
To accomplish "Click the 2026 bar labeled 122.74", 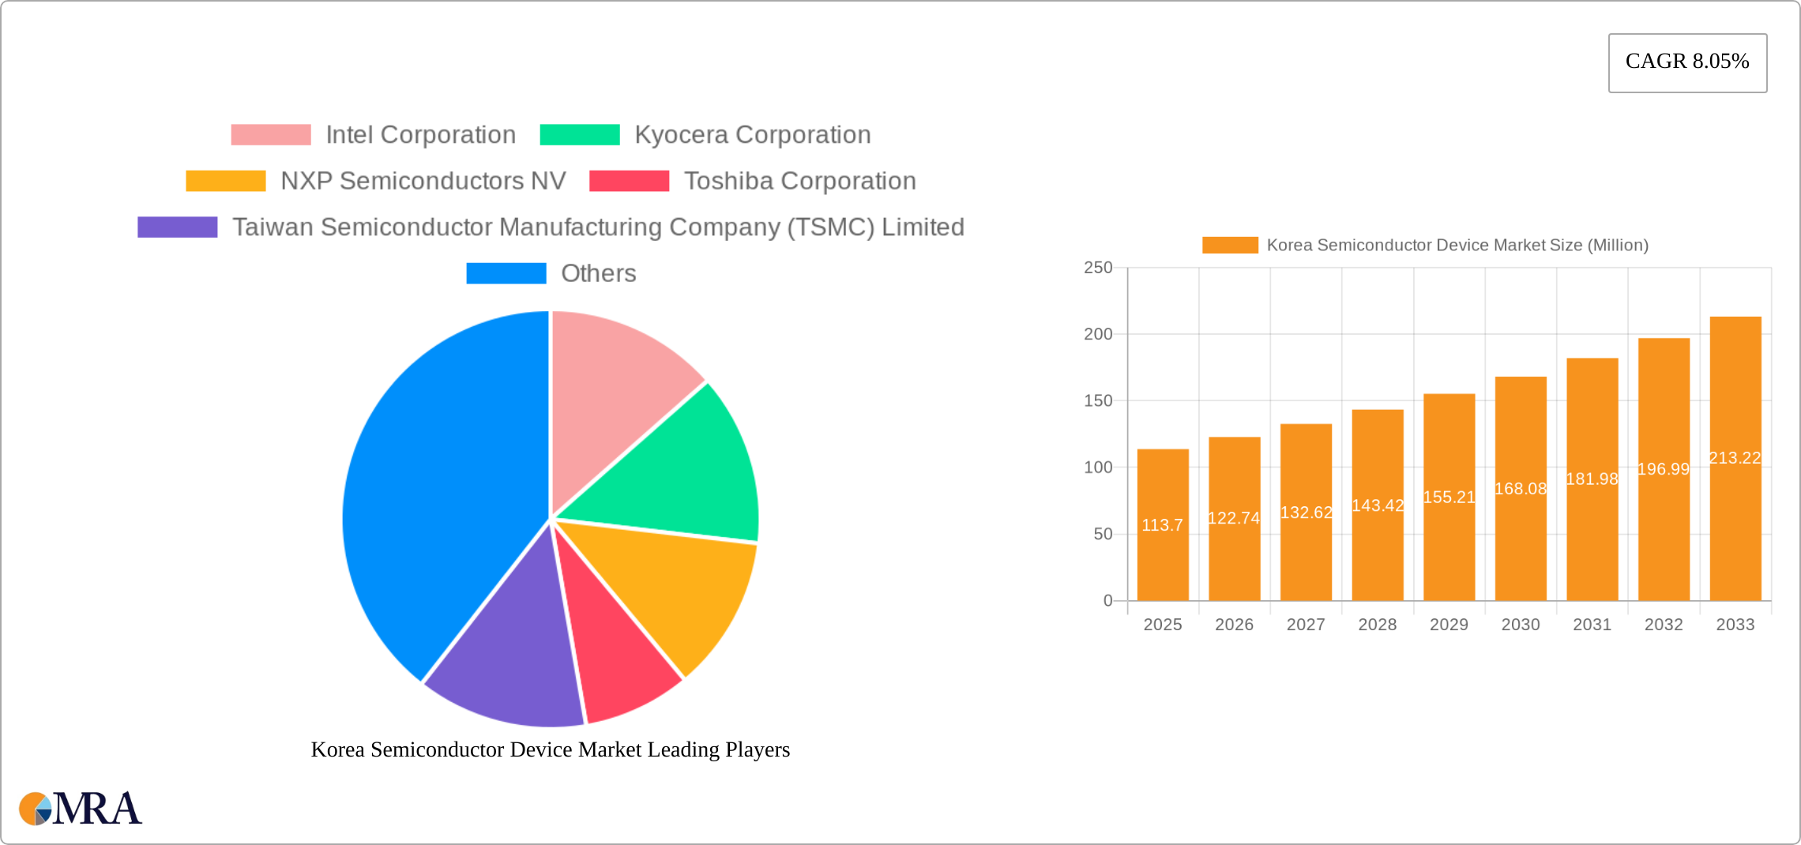I will [1235, 519].
